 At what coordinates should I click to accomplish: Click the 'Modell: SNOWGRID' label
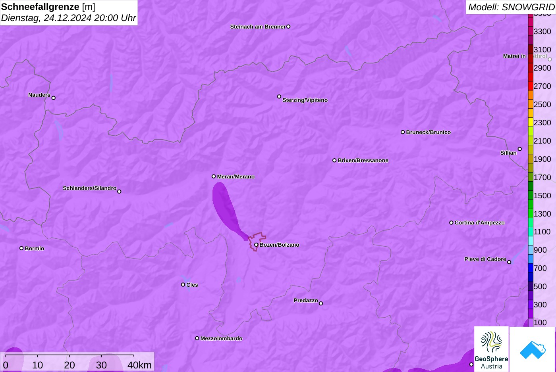511,7
